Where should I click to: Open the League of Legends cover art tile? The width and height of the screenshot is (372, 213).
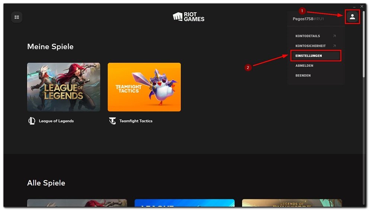64,87
